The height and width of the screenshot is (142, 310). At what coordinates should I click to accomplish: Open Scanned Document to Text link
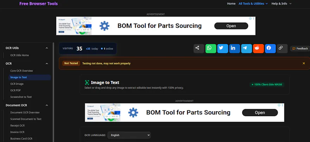pyautogui.click(x=26, y=119)
